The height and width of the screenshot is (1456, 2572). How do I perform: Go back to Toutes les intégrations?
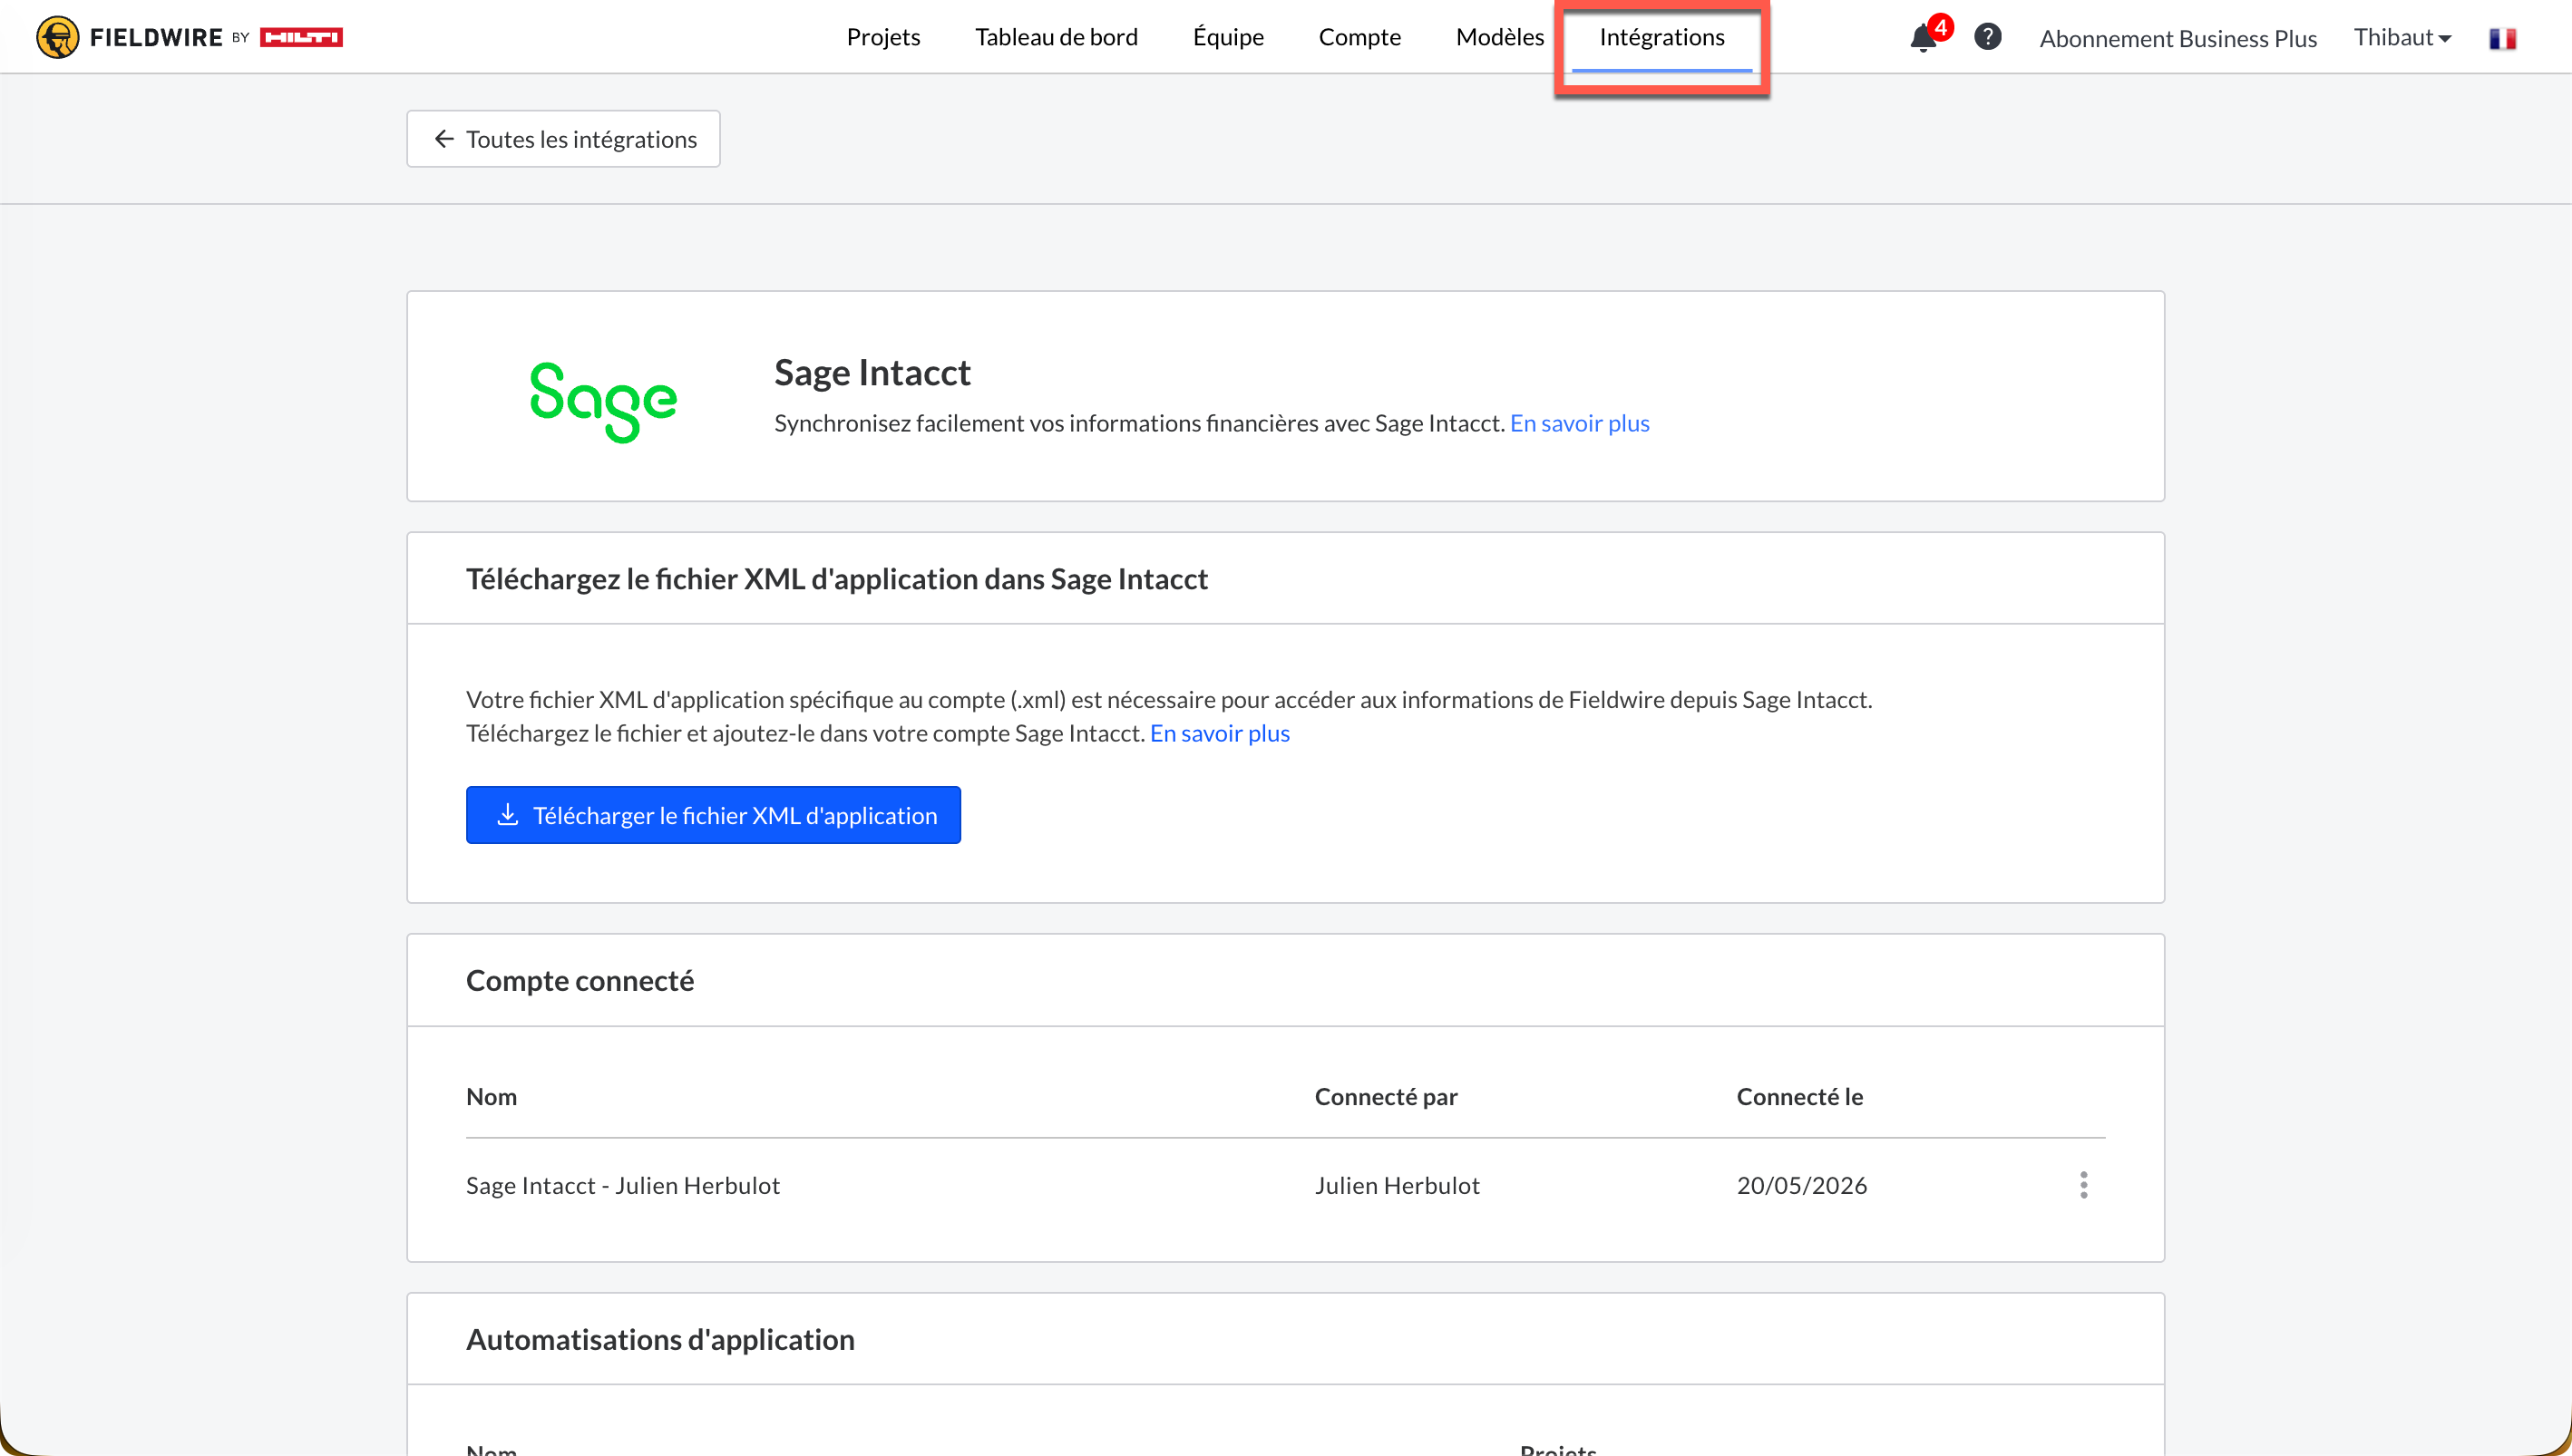[x=563, y=139]
